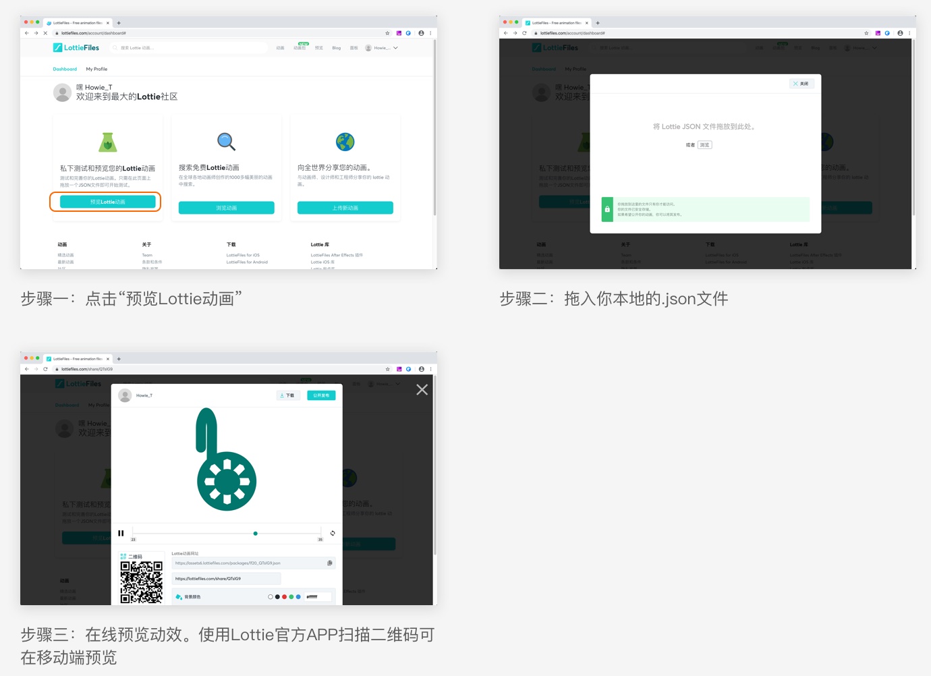This screenshot has height=676, width=931.
Task: Click the globe illustration on the 分享动画 card
Action: tap(345, 141)
